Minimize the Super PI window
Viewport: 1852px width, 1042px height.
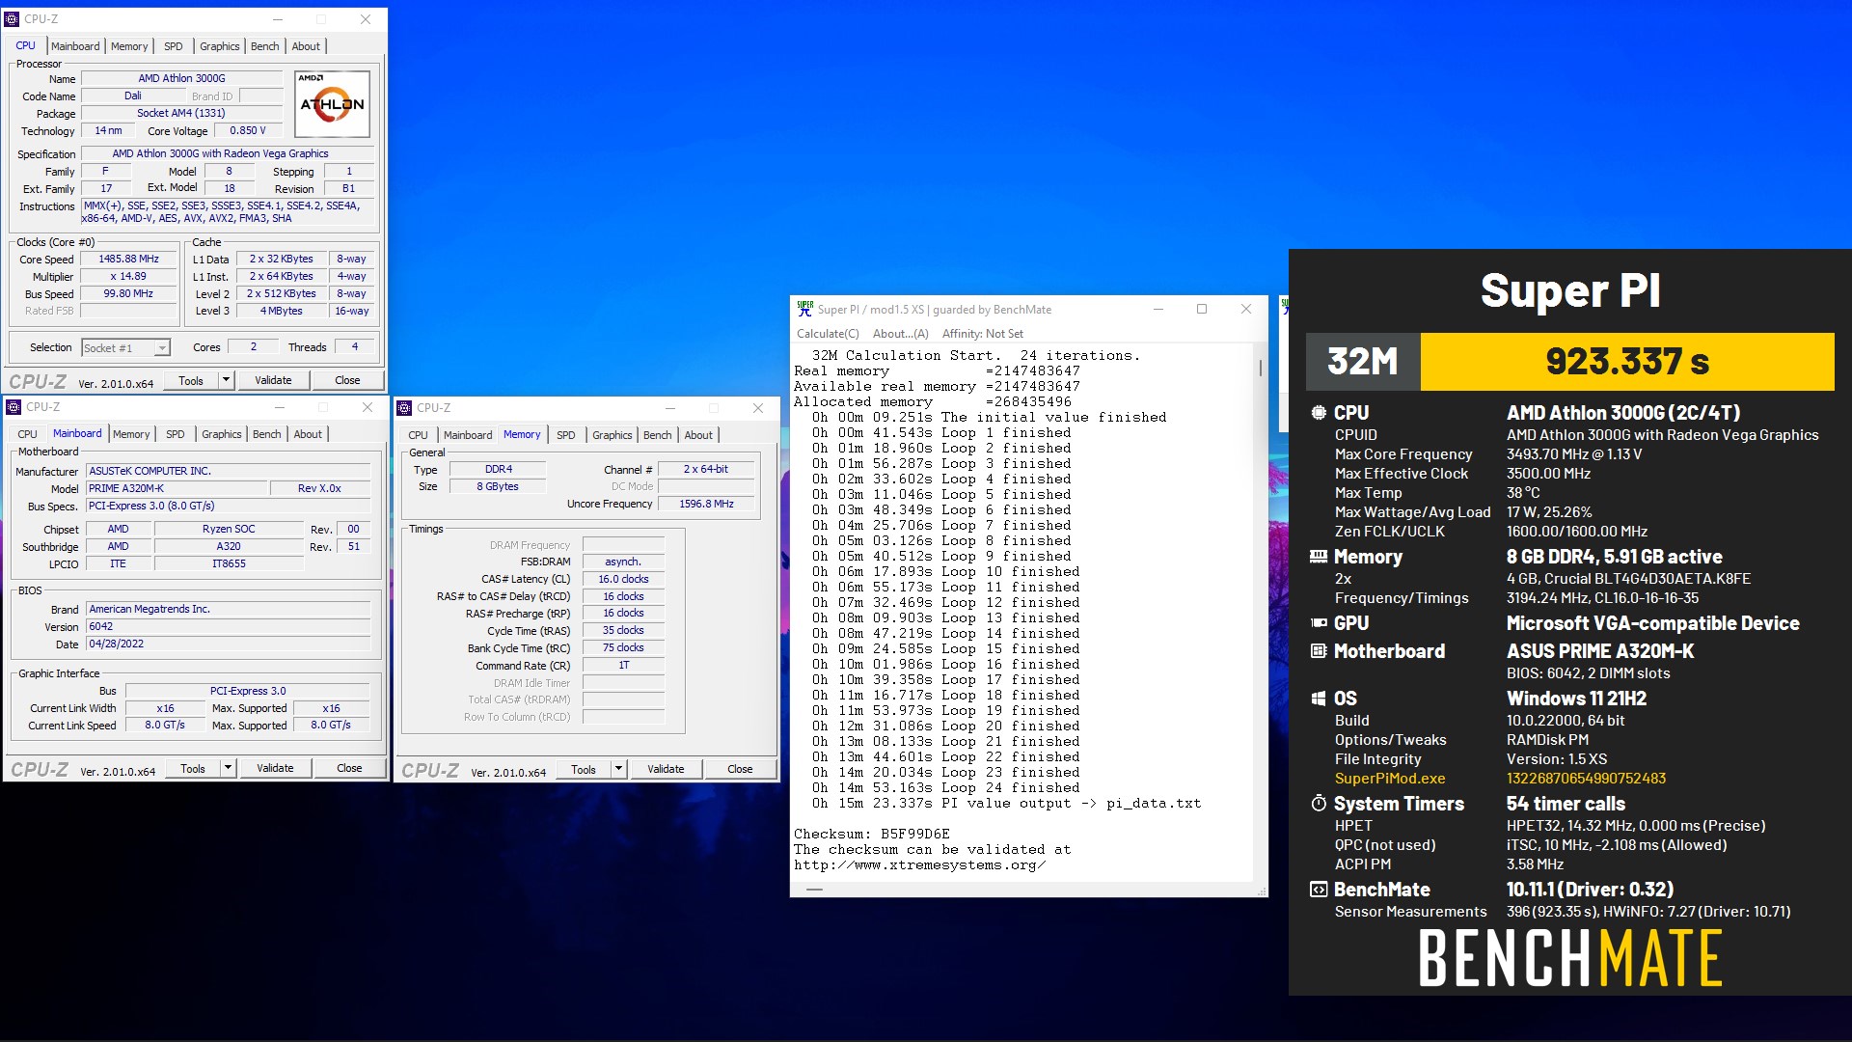pos(1158,309)
